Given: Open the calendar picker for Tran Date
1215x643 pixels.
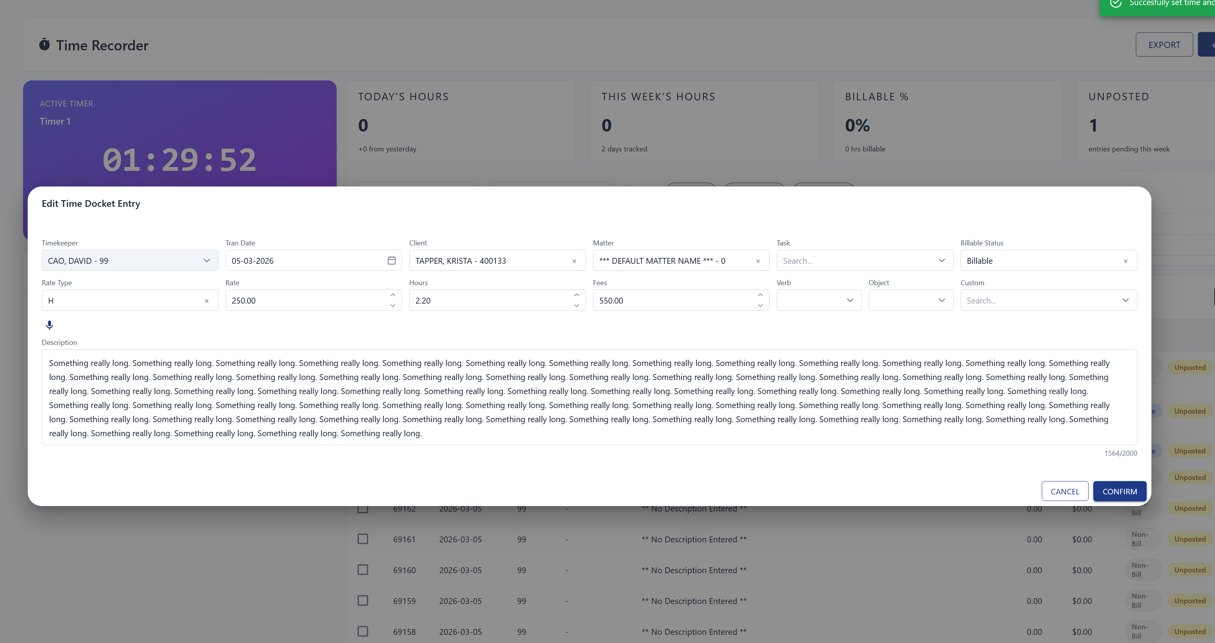Looking at the screenshot, I should 391,260.
